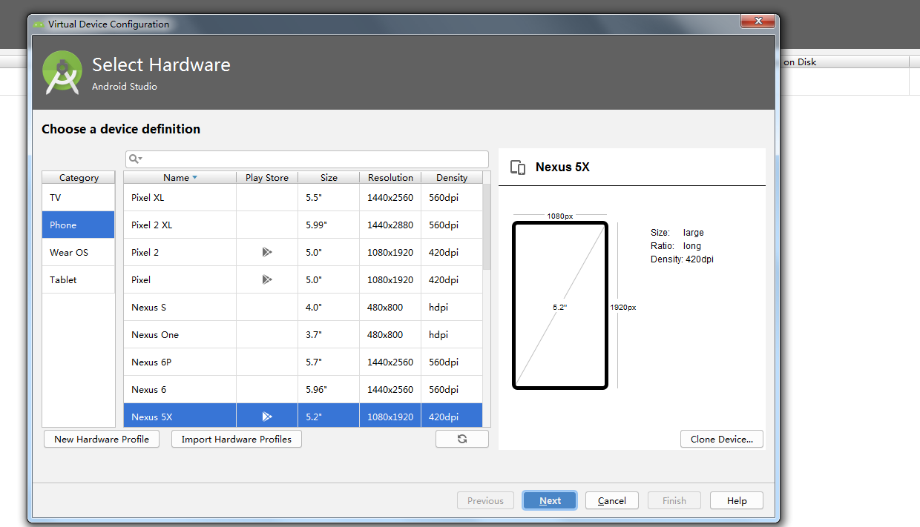Sort by the Resolution column header
Image resolution: width=920 pixels, height=527 pixels.
point(390,177)
